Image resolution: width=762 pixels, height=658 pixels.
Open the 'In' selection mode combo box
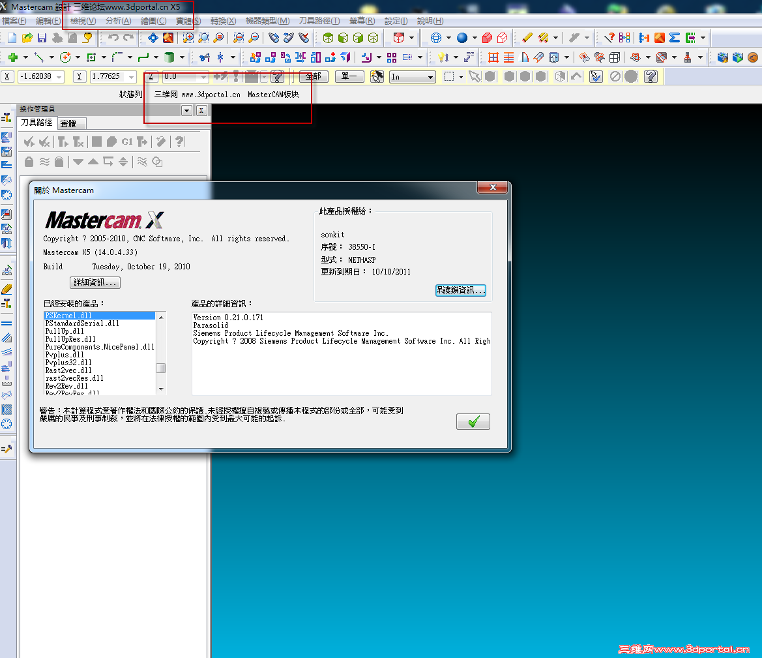coord(412,77)
